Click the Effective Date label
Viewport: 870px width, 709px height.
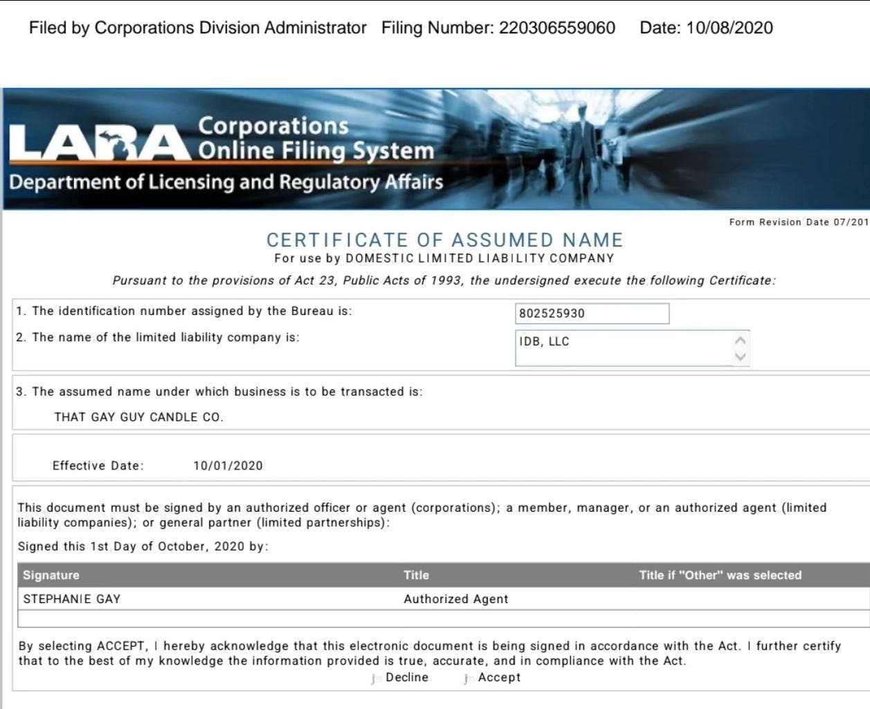point(98,465)
